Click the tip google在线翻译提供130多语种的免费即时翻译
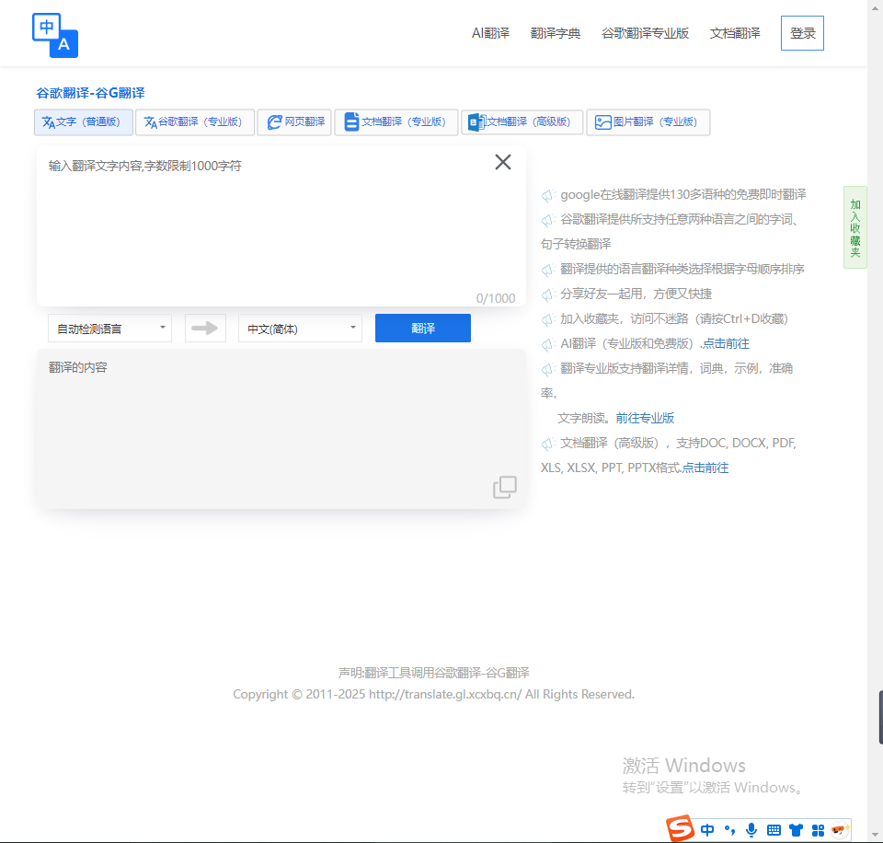Viewport: 883px width, 843px height. [x=683, y=194]
